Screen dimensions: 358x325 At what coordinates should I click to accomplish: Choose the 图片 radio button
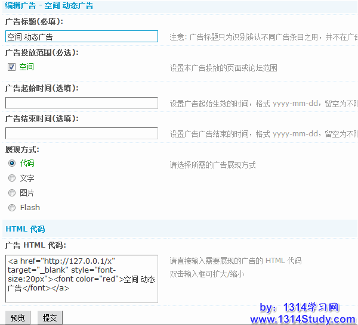tap(12, 193)
